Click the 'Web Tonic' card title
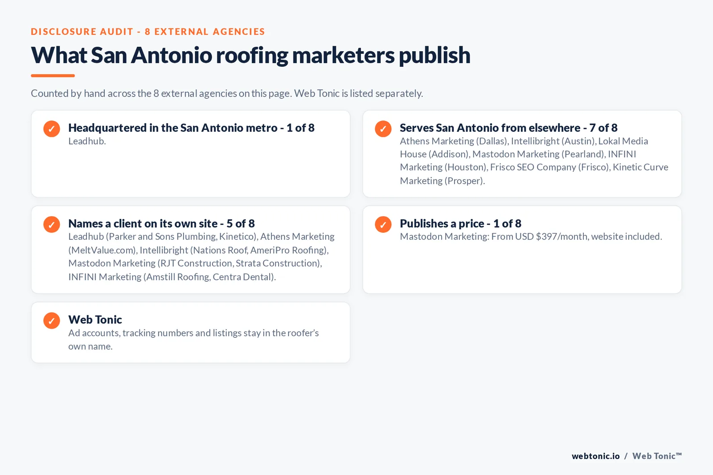713x475 pixels. point(95,320)
